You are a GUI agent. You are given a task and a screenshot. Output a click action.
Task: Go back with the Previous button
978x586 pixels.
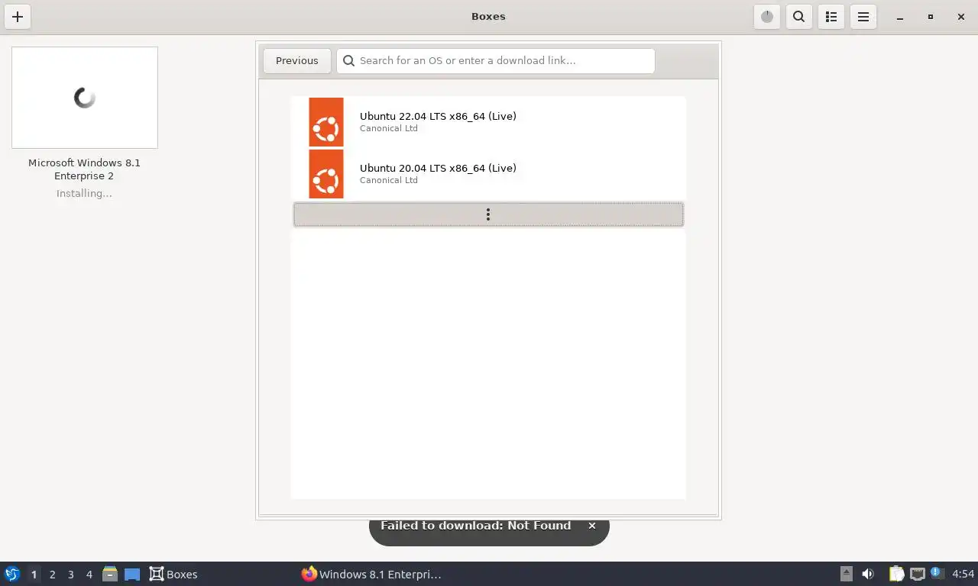click(x=297, y=61)
